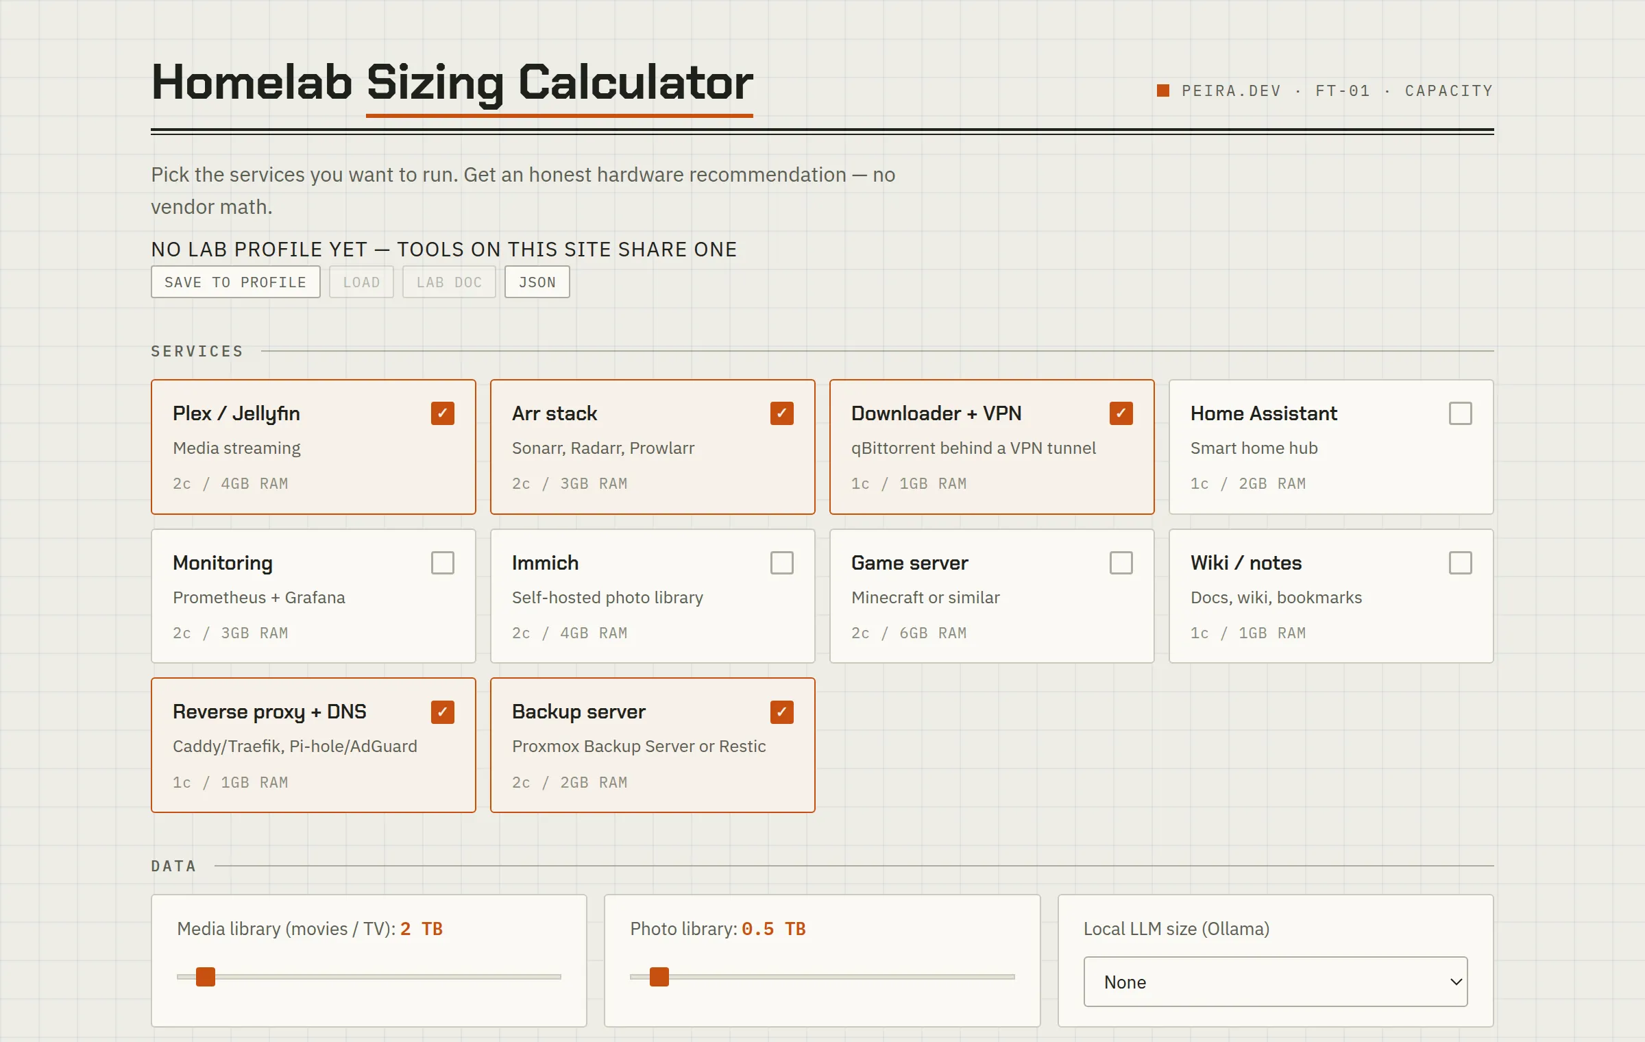This screenshot has width=1645, height=1042.
Task: Click 'Proxmox Backup Server or Restic' text
Action: point(639,746)
